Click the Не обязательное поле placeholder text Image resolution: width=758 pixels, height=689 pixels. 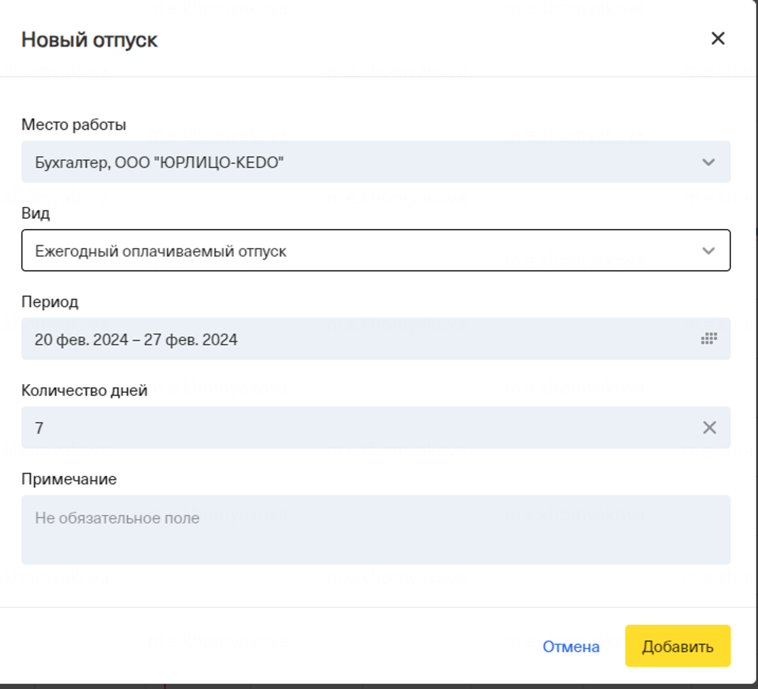(117, 518)
